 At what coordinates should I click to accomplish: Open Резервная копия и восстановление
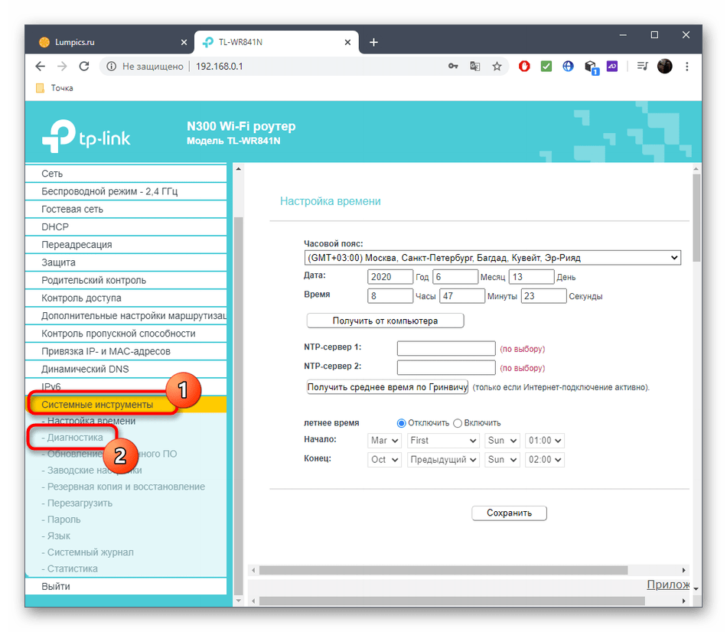click(x=123, y=487)
